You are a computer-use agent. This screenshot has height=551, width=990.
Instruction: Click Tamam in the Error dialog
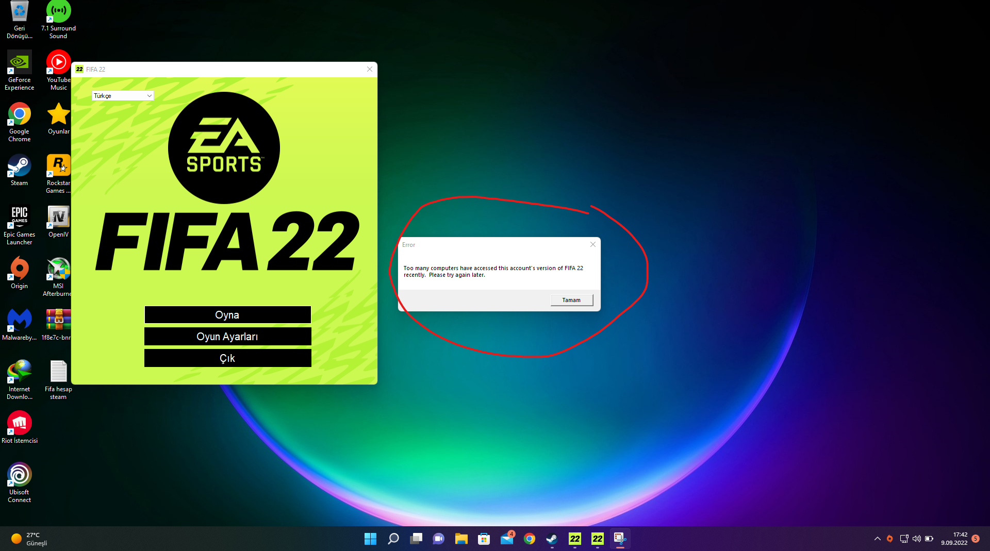[571, 300]
